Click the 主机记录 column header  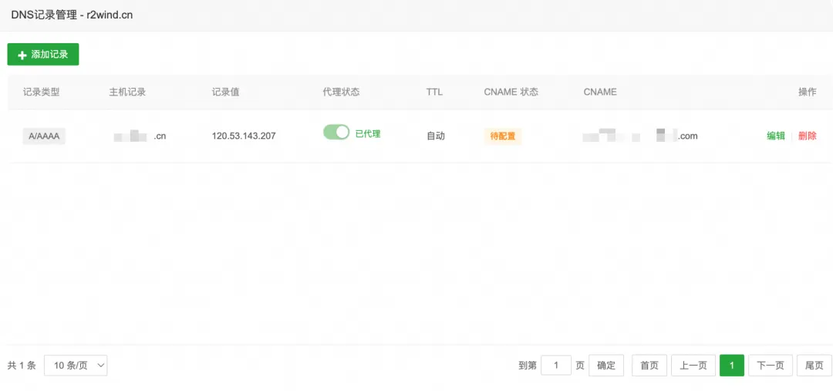[127, 92]
